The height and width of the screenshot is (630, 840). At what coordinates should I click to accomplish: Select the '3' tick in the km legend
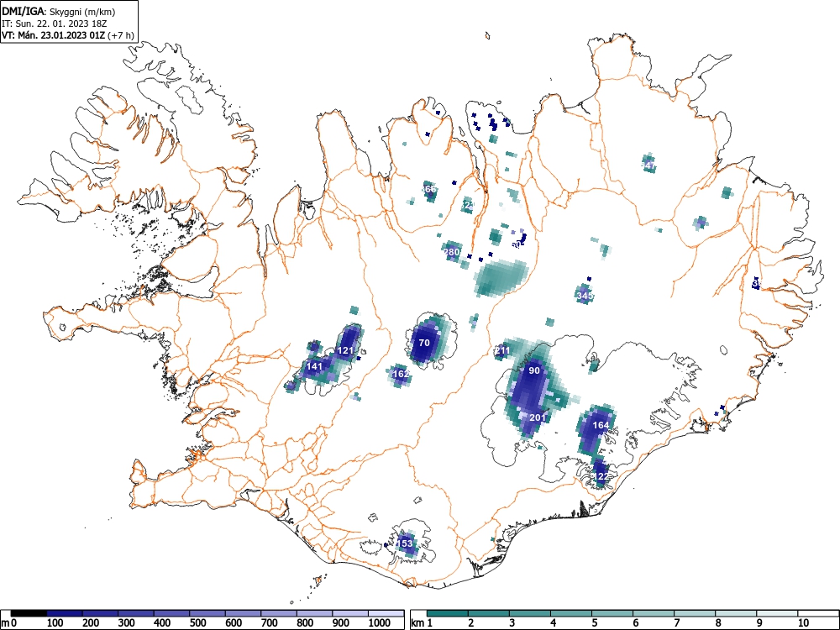[x=512, y=623]
